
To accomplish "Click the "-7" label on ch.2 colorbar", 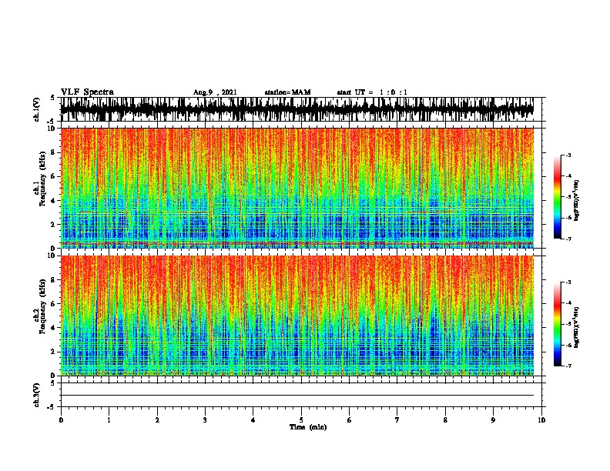I will point(568,366).
